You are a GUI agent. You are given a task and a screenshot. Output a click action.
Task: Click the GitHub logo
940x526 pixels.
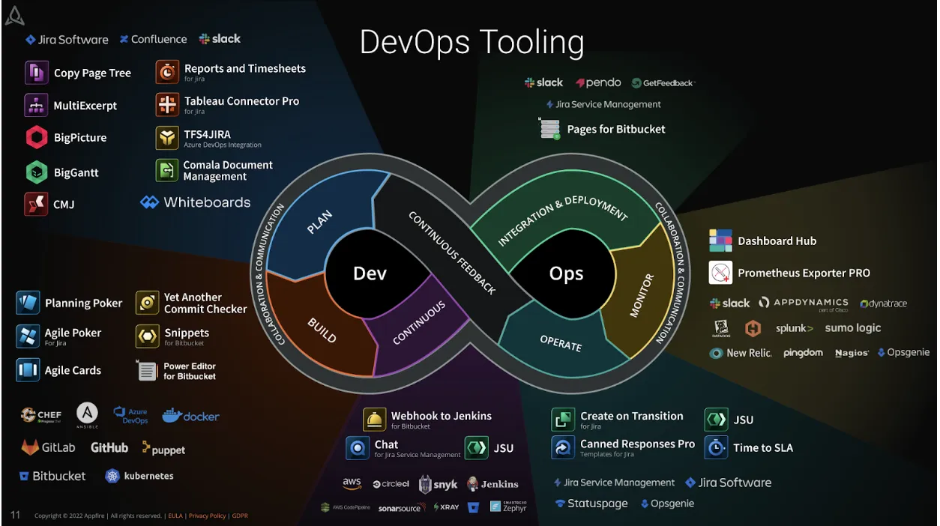pos(109,447)
